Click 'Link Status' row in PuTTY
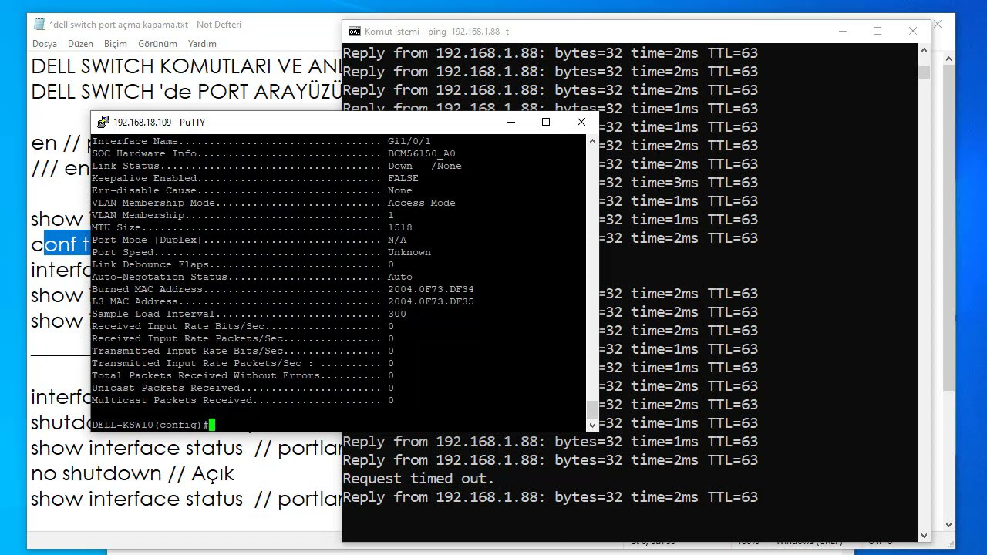This screenshot has height=555, width=987. (x=276, y=166)
